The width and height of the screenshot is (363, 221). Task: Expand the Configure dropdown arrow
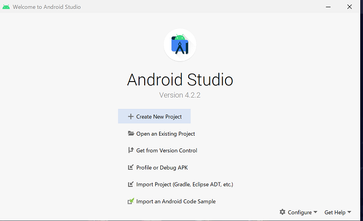(316, 212)
